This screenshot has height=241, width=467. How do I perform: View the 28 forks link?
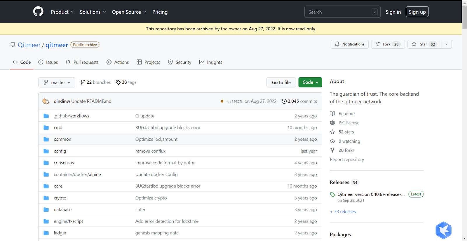tap(342, 150)
